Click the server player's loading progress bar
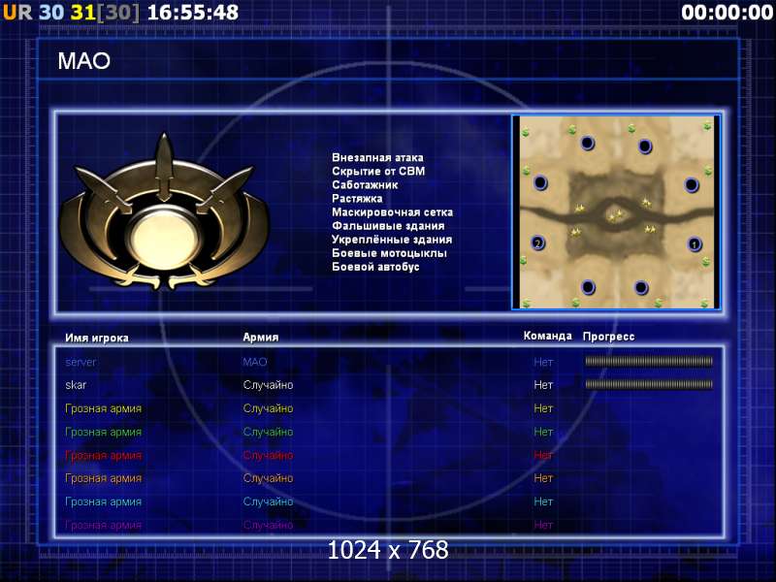Viewport: 776px width, 582px height. click(x=649, y=361)
